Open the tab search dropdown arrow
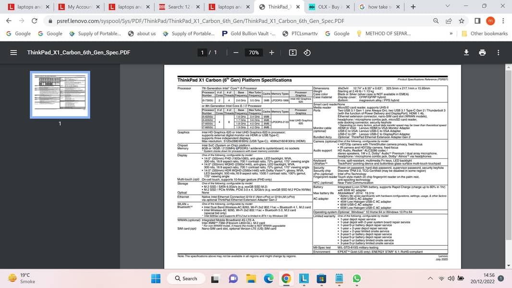The height and width of the screenshot is (288, 512). pyautogui.click(x=448, y=7)
